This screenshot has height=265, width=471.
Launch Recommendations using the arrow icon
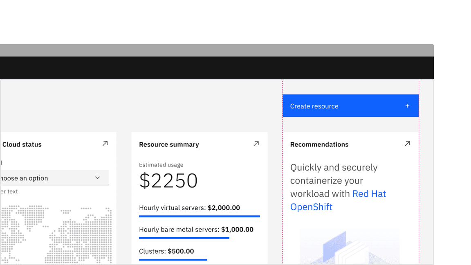(407, 144)
